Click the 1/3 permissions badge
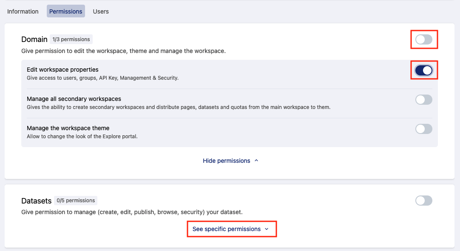Viewport: 460px width, 251px height. [x=71, y=39]
